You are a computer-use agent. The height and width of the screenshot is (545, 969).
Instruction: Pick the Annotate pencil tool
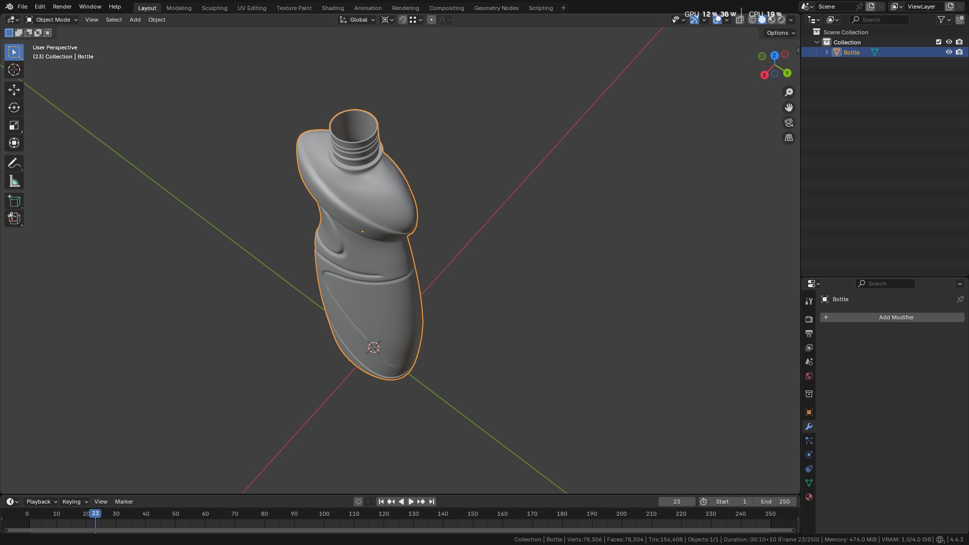[x=14, y=163]
